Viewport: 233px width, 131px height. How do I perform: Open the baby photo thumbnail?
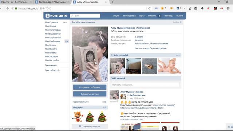(x=170, y=66)
